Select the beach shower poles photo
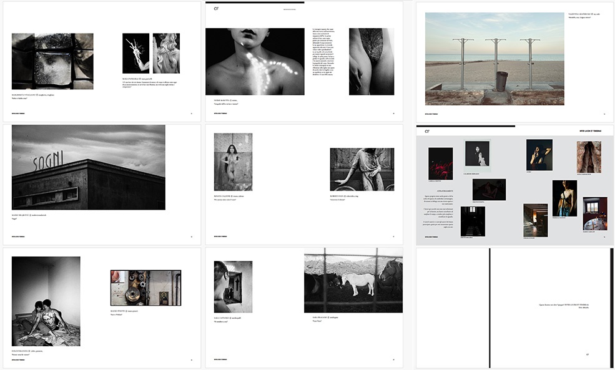Screen dimensions: 615x370 (494, 59)
